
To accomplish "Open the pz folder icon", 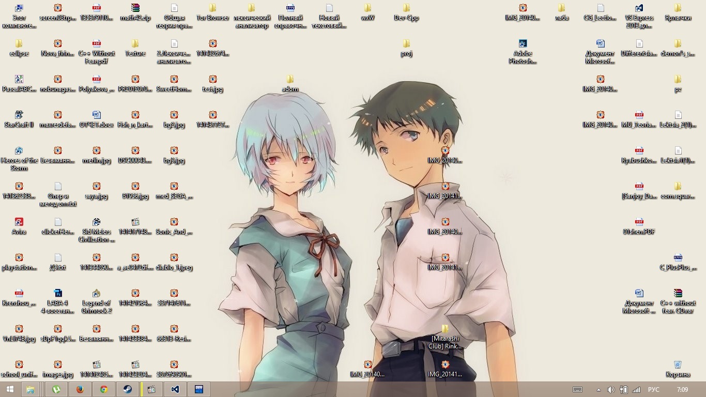I will [x=678, y=84].
